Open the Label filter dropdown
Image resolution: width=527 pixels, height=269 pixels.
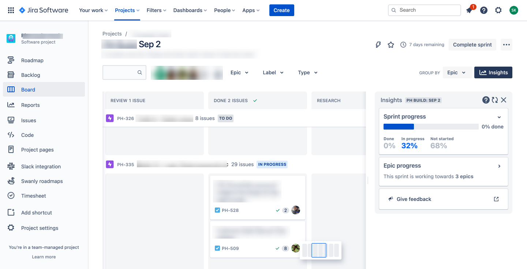(273, 72)
